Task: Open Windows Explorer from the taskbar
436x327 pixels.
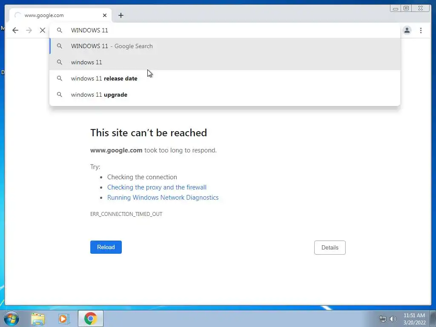Action: [x=38, y=319]
